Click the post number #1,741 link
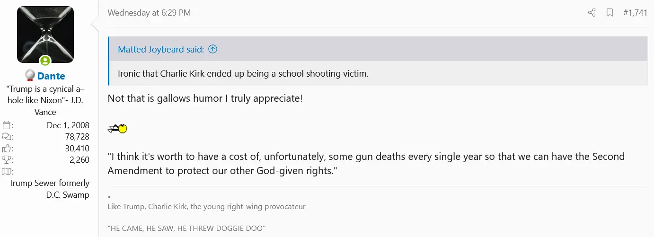Image resolution: width=654 pixels, height=237 pixels. 635,13
